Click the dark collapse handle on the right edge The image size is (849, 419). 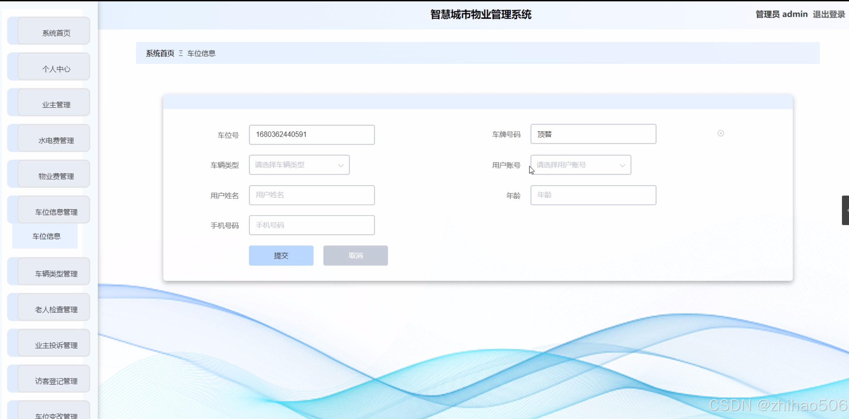click(x=845, y=210)
